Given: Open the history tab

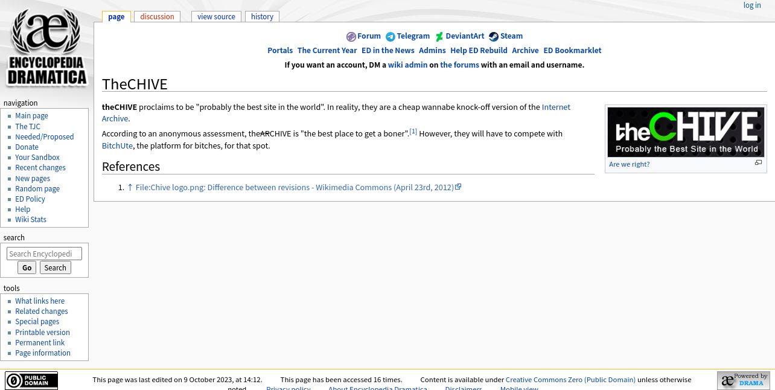Looking at the screenshot, I should 262,17.
